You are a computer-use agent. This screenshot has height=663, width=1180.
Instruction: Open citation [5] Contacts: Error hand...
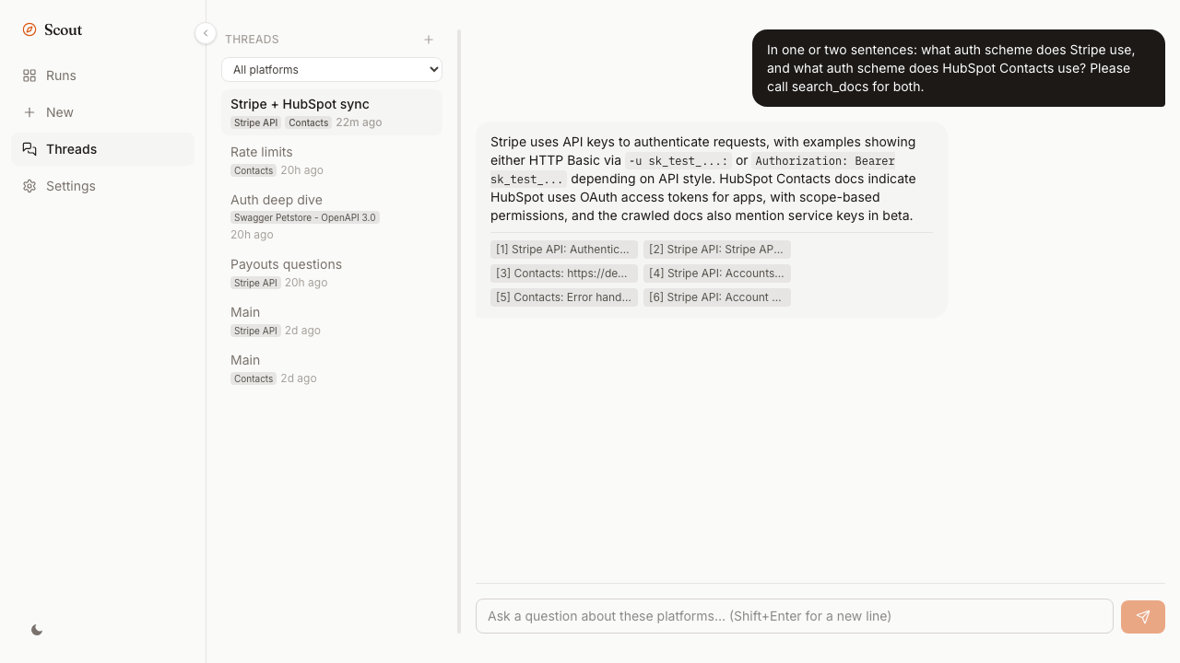tap(564, 297)
